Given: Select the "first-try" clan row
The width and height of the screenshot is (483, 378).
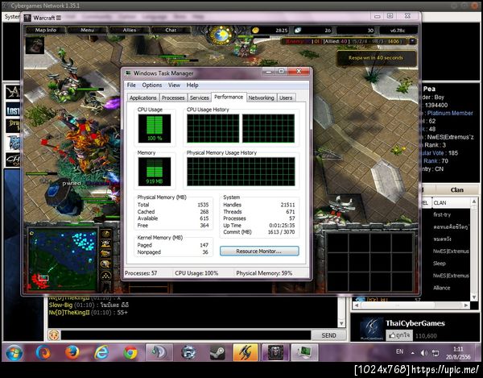Looking at the screenshot, I should click(442, 214).
